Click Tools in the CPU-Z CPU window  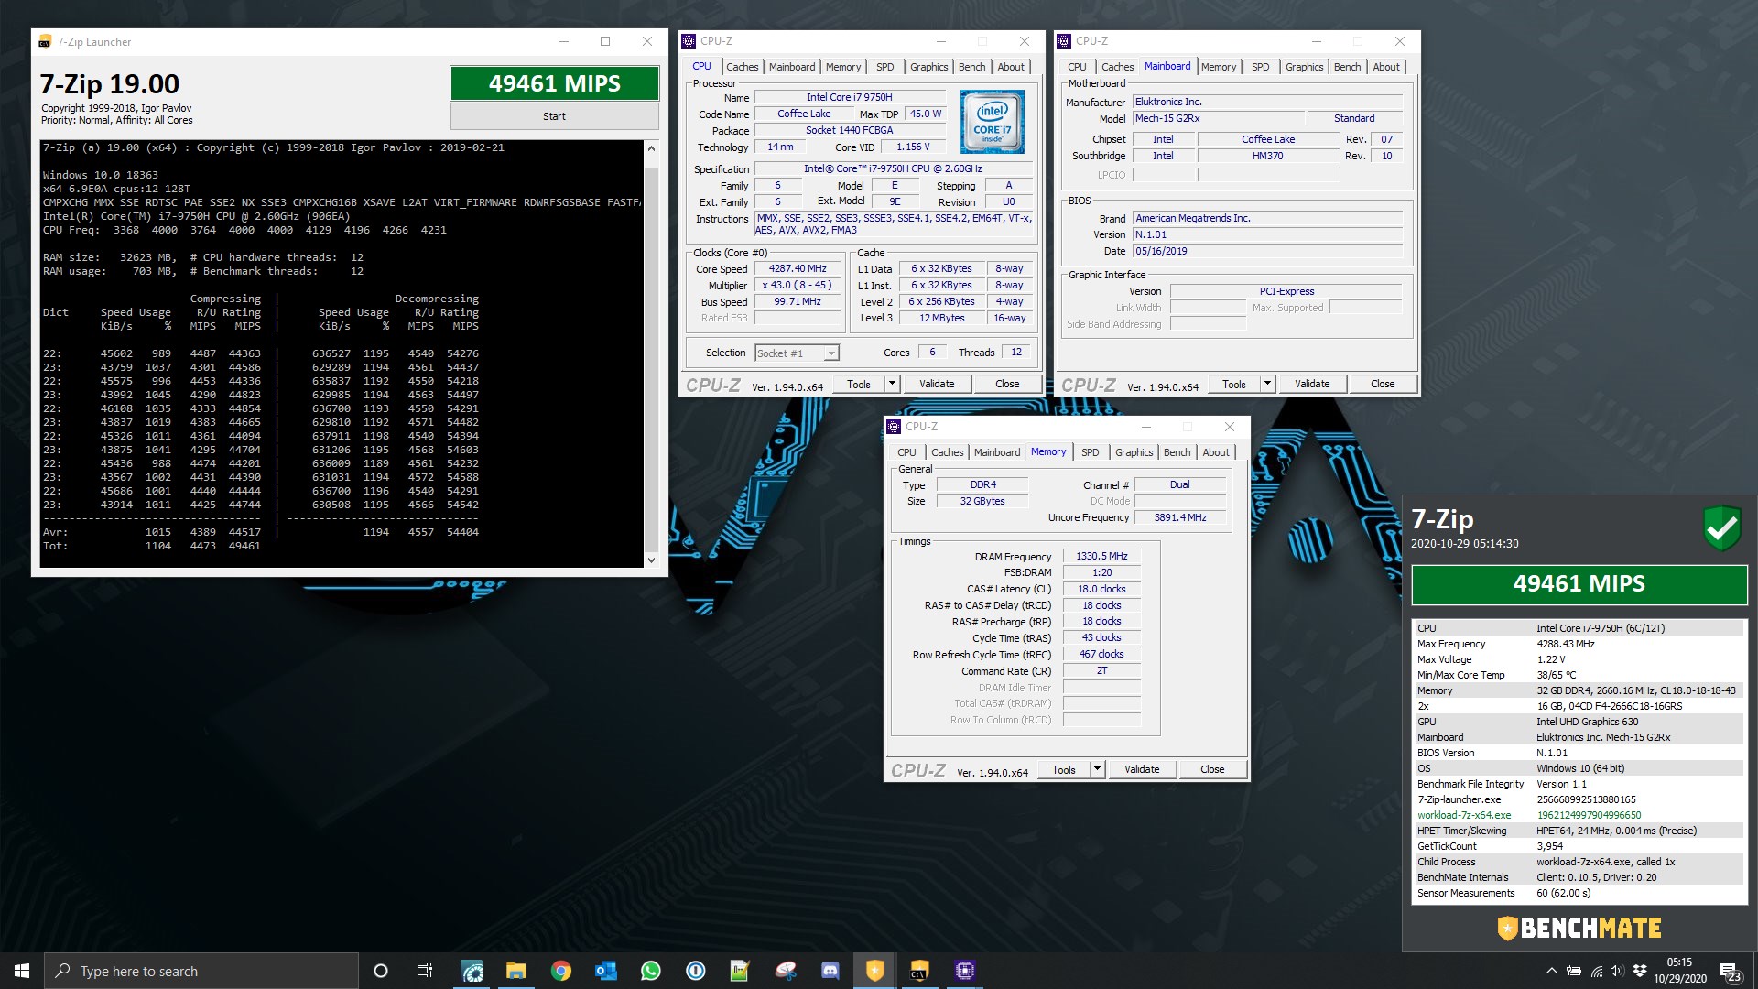tap(859, 384)
